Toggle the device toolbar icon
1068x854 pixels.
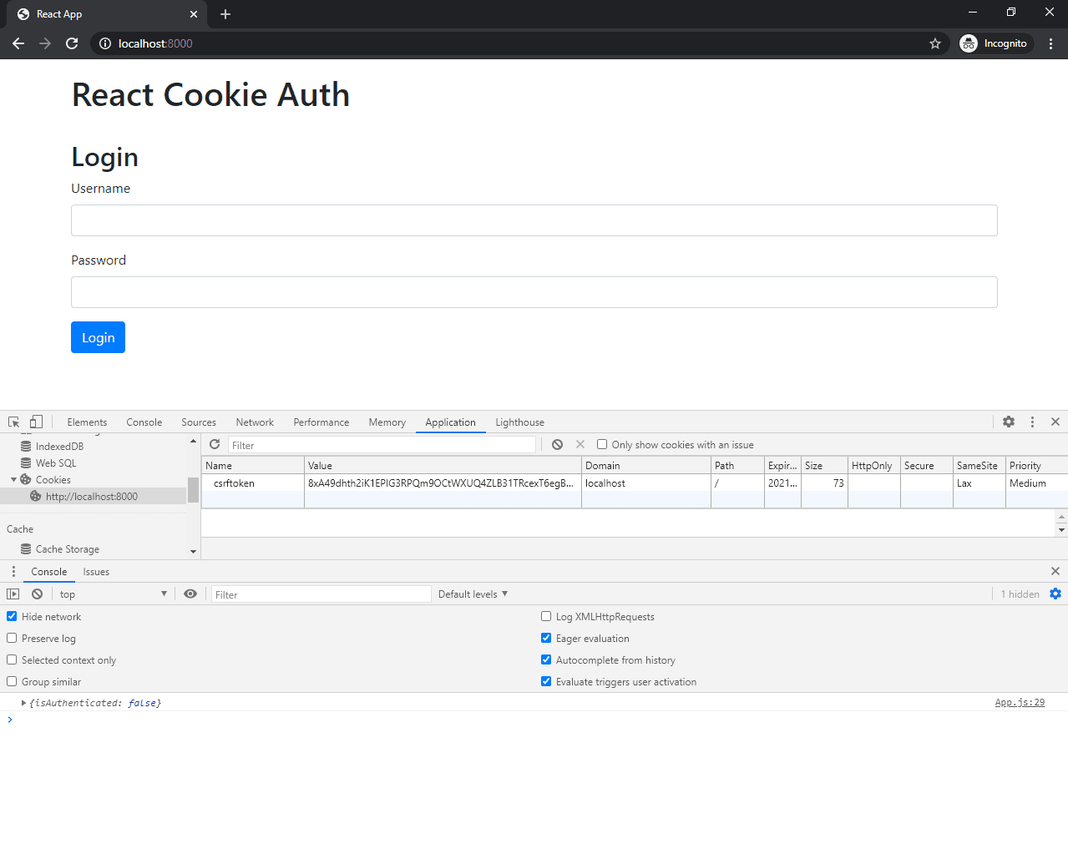(x=34, y=422)
